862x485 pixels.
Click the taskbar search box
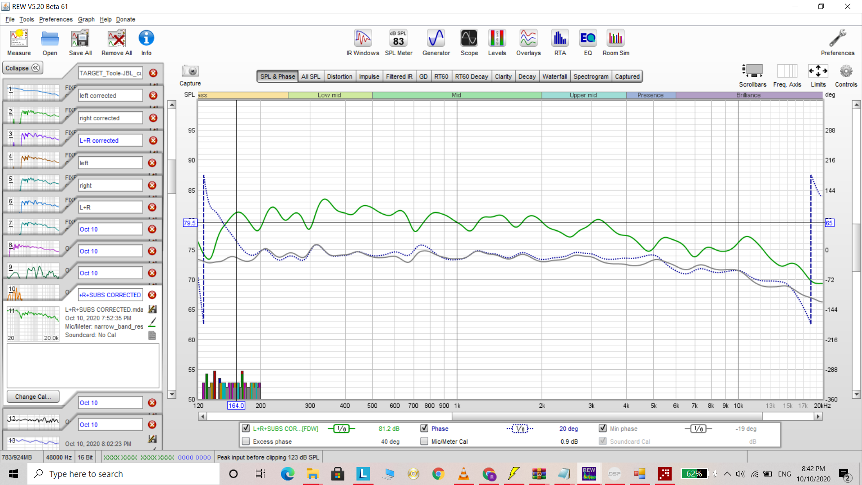coord(123,474)
